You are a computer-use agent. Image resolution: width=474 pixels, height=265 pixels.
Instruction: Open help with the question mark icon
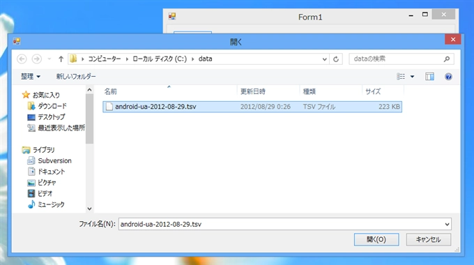click(x=448, y=77)
